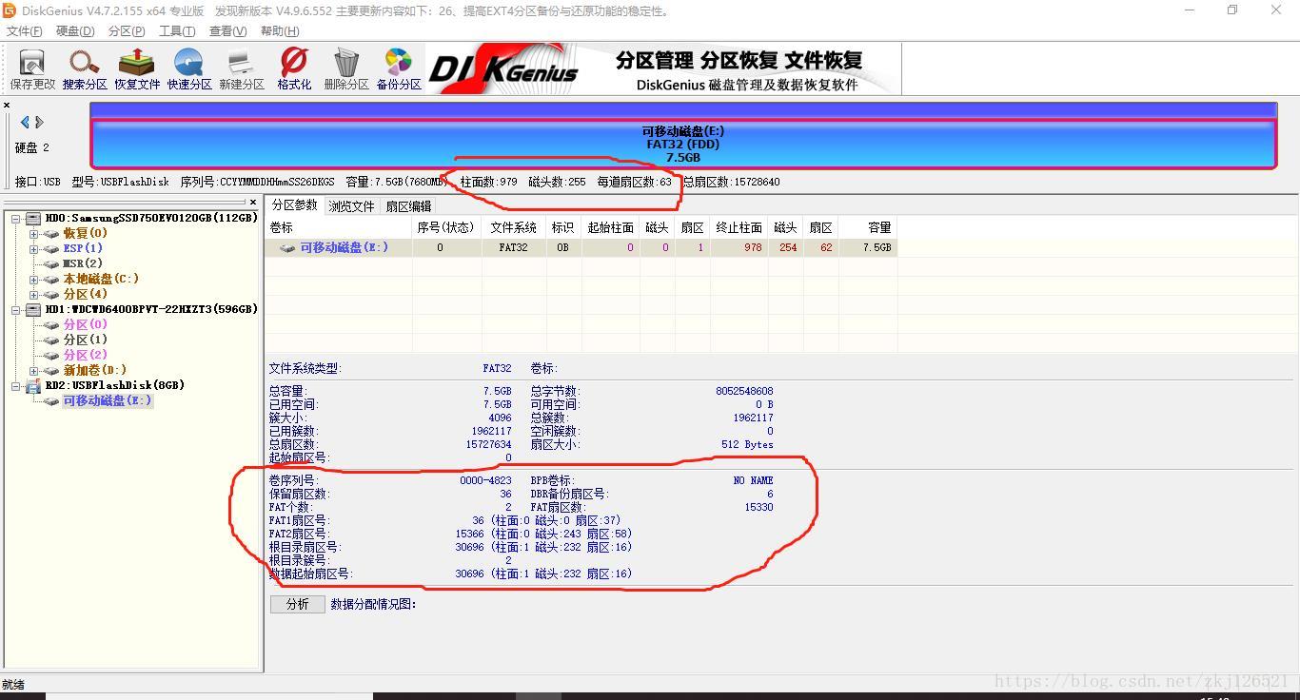Open the Tools (工具) menu

point(177,31)
